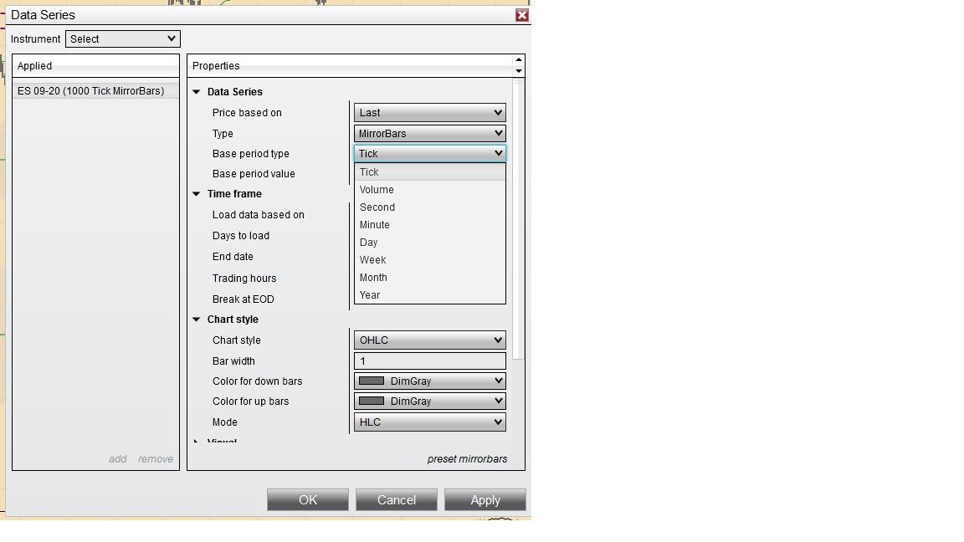Click the properties list vertical scrollbar
Image resolution: width=964 pixels, height=542 pixels.
click(x=518, y=219)
